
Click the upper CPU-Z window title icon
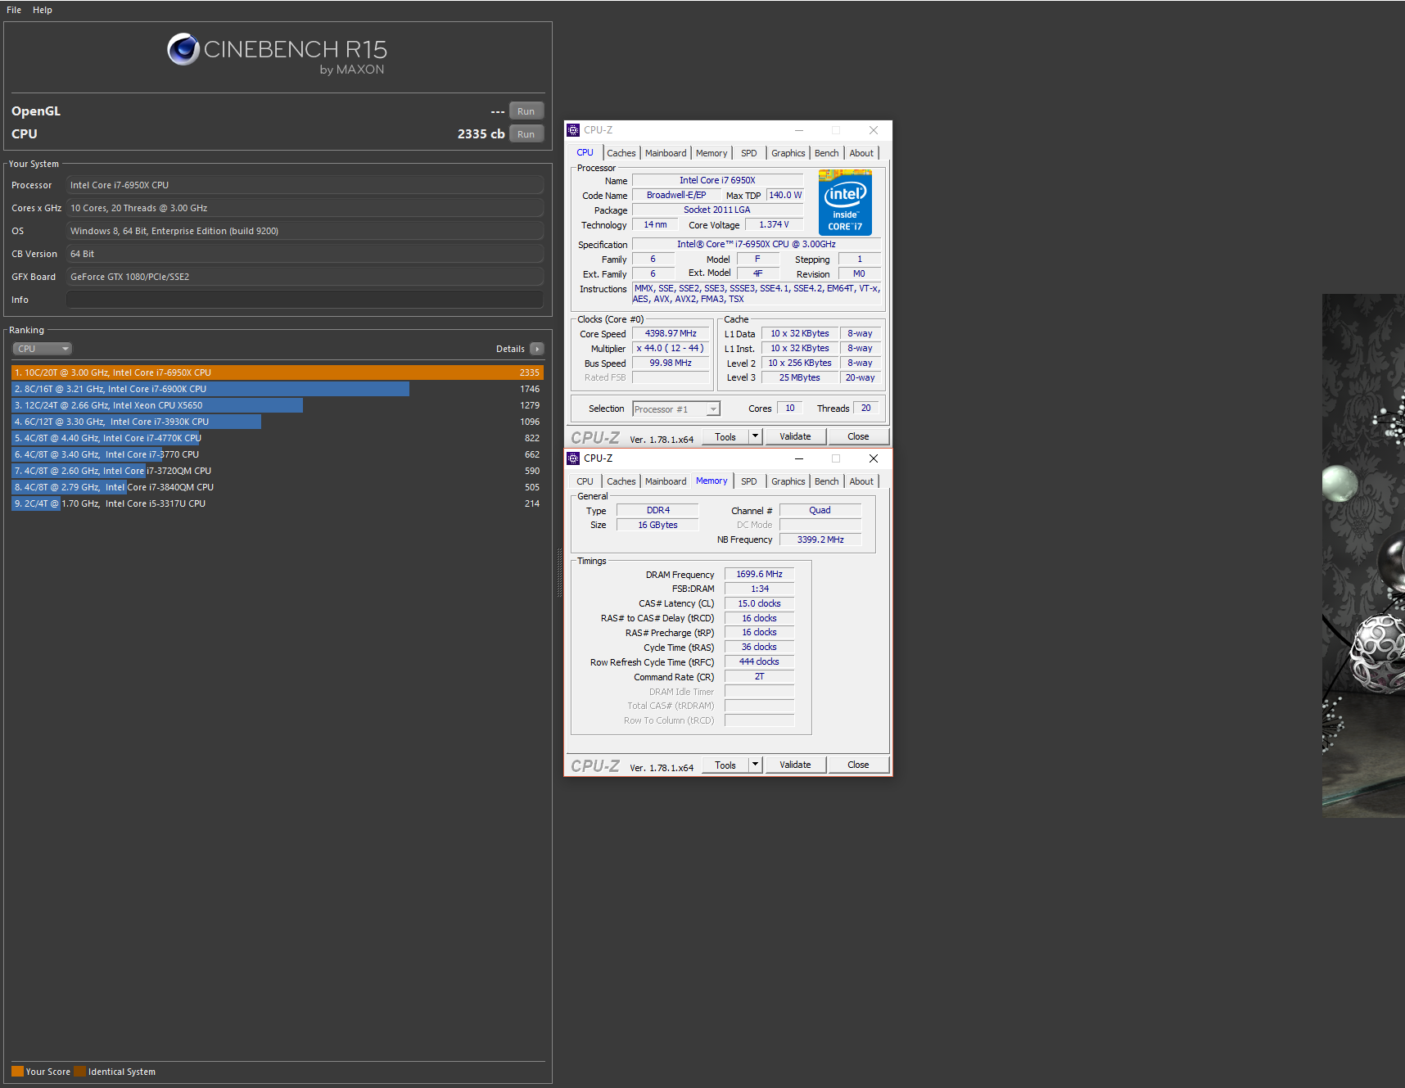tap(574, 130)
